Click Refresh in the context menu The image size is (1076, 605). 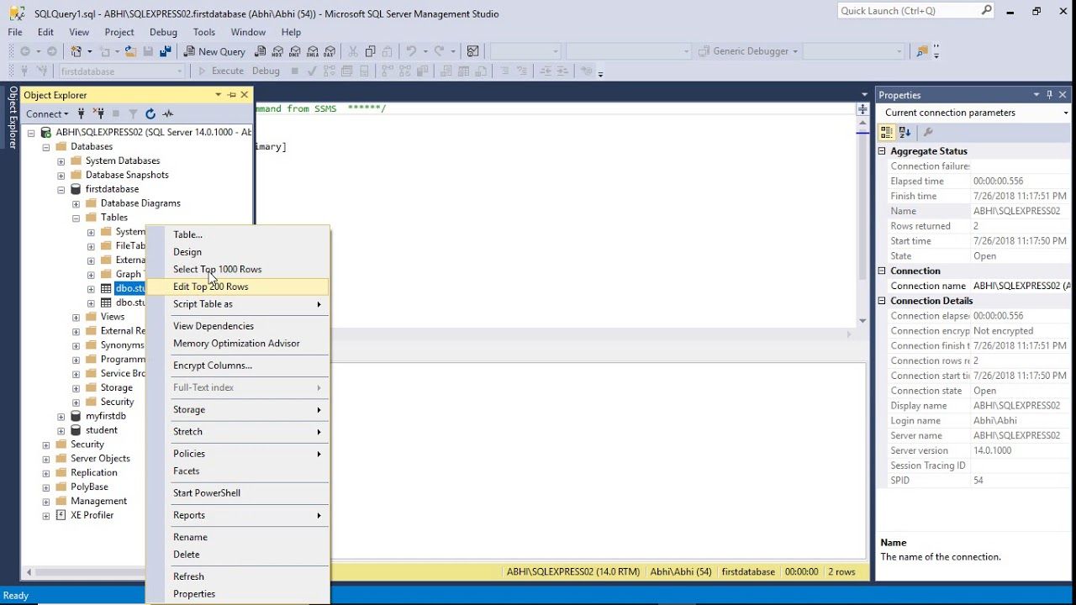[x=238, y=576]
